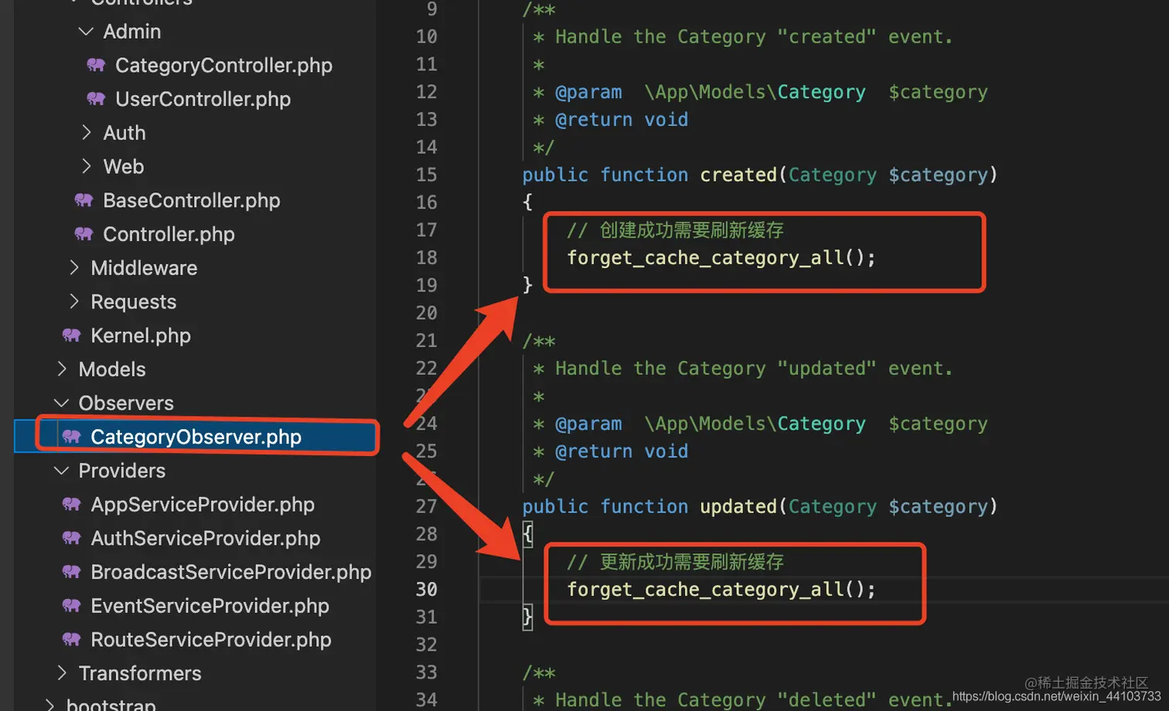Click line number 27 in gutter

(427, 506)
